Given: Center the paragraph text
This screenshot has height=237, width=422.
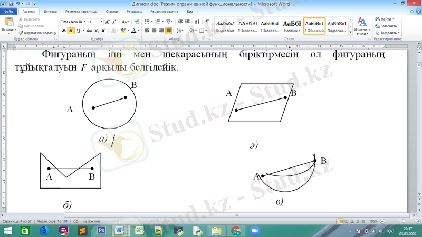Looking at the screenshot, I should [x=154, y=31].
